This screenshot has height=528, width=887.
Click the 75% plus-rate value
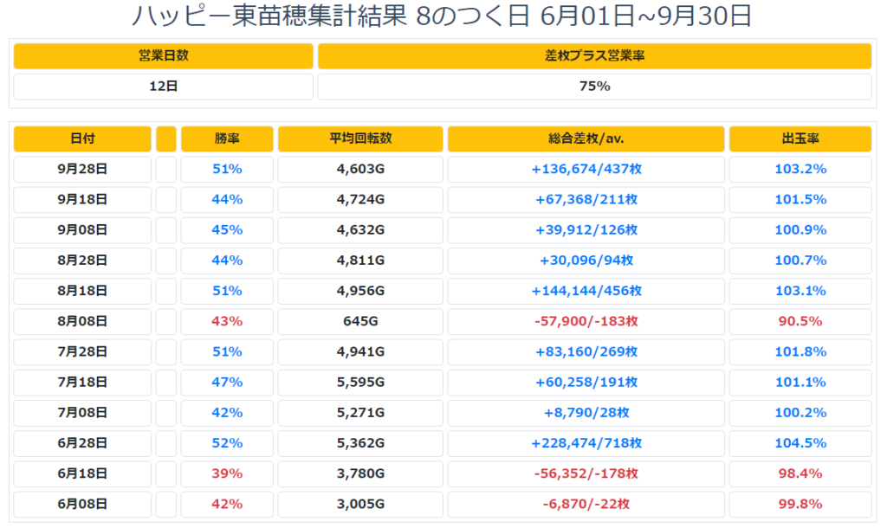point(594,87)
